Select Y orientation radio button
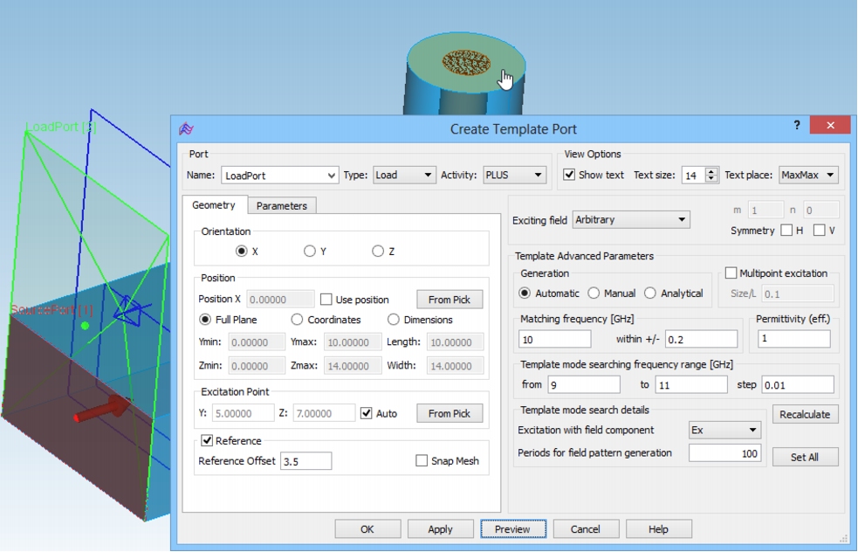The height and width of the screenshot is (552, 858). click(x=310, y=251)
